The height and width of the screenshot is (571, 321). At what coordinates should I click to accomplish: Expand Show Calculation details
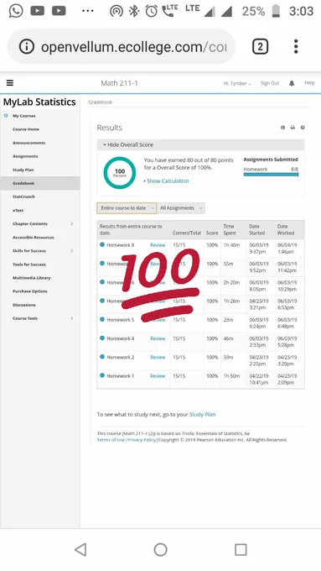pyautogui.click(x=166, y=181)
